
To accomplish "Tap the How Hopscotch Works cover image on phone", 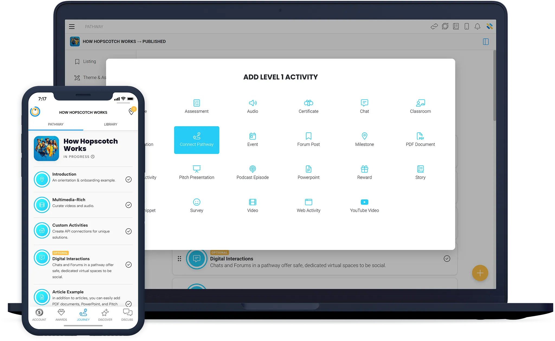I will [x=46, y=148].
